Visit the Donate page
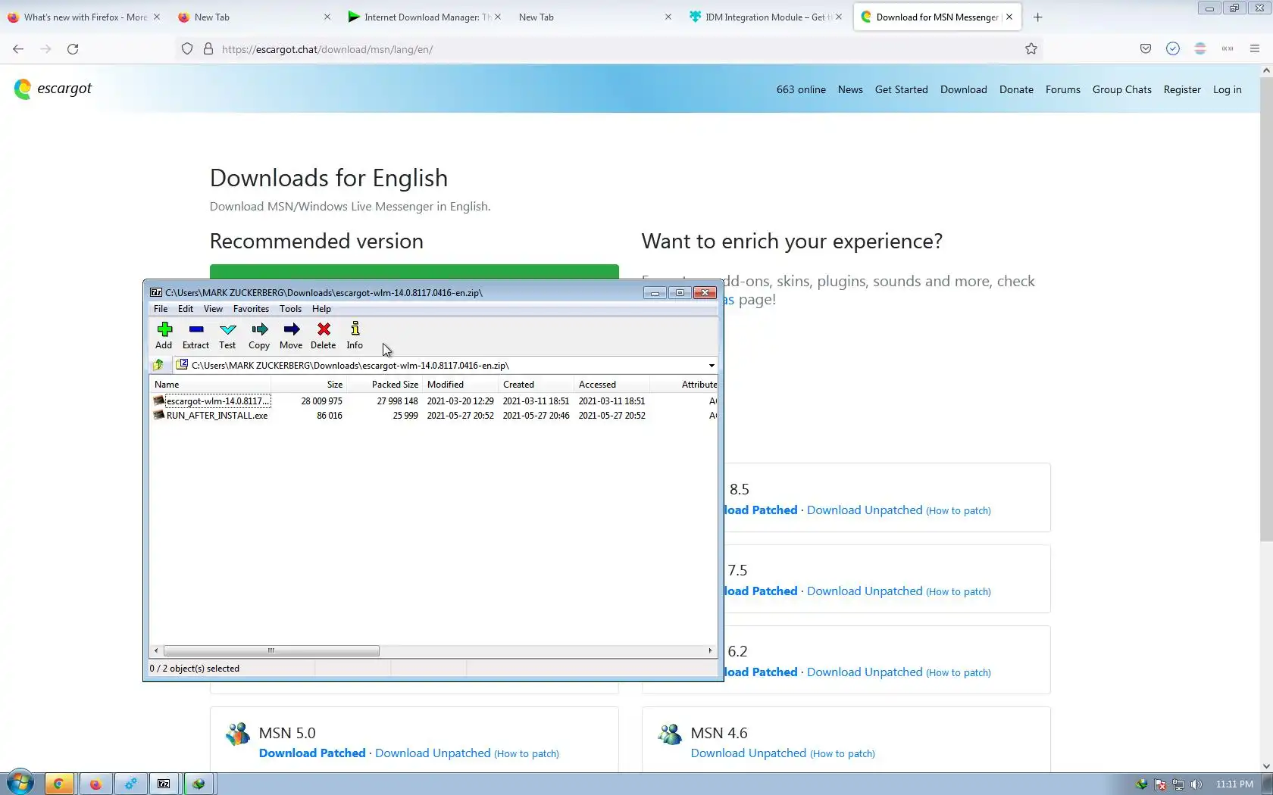The width and height of the screenshot is (1273, 795). coord(1016,89)
